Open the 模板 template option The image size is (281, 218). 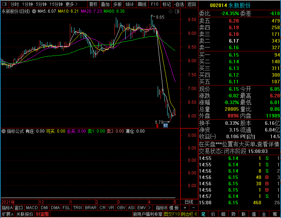(174, 208)
